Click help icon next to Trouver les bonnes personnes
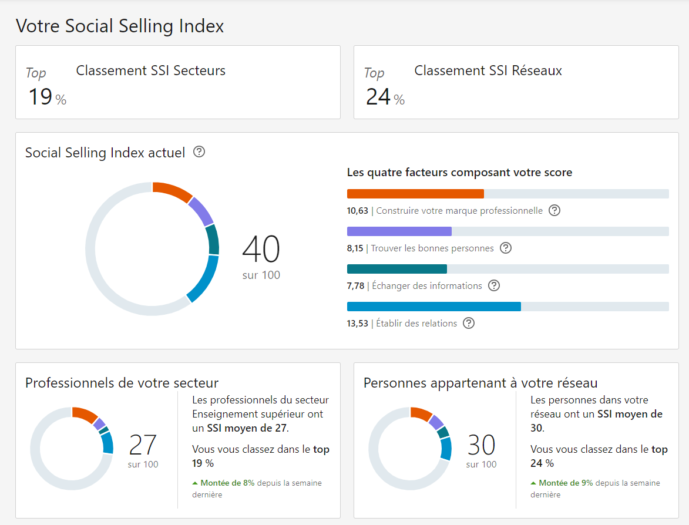This screenshot has height=525, width=689. click(x=505, y=248)
